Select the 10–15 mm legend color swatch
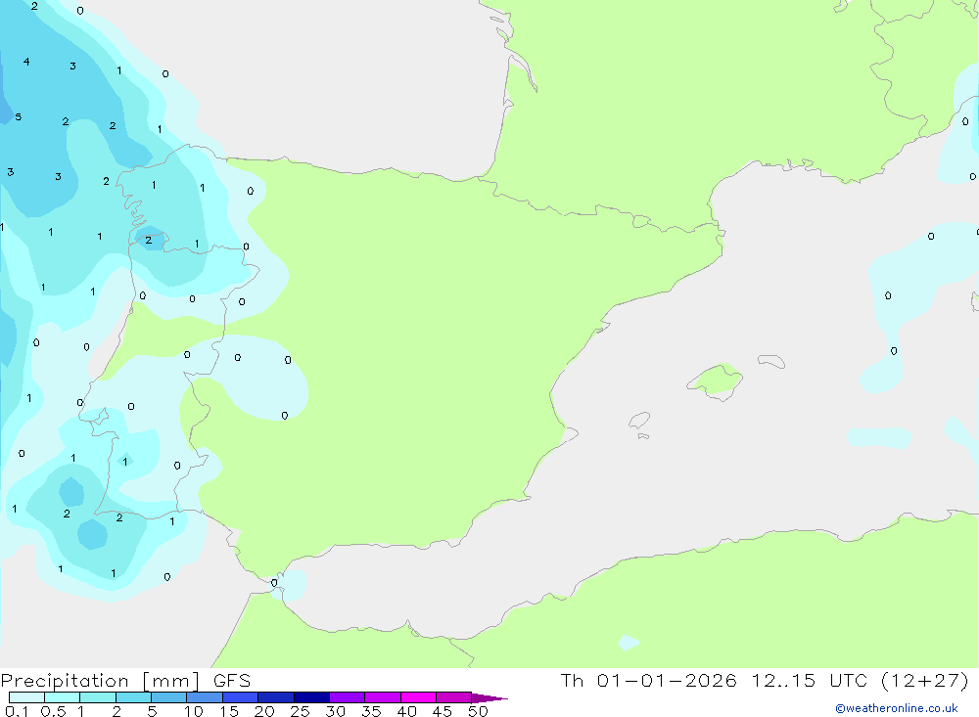Viewport: 979px width, 717px height. coord(205,697)
